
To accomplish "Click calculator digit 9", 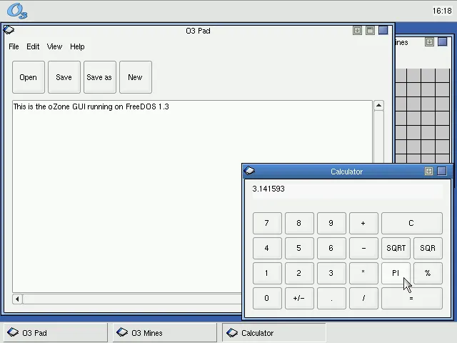I will [x=331, y=223].
